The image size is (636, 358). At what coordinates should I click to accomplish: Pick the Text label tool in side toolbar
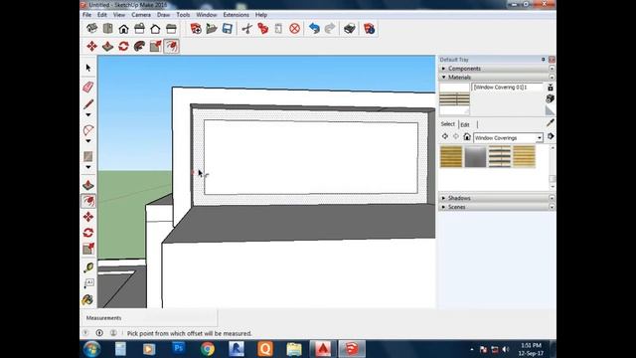[88, 283]
